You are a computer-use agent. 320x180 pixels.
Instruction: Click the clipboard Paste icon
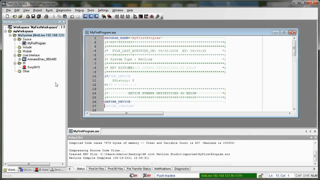65,16
